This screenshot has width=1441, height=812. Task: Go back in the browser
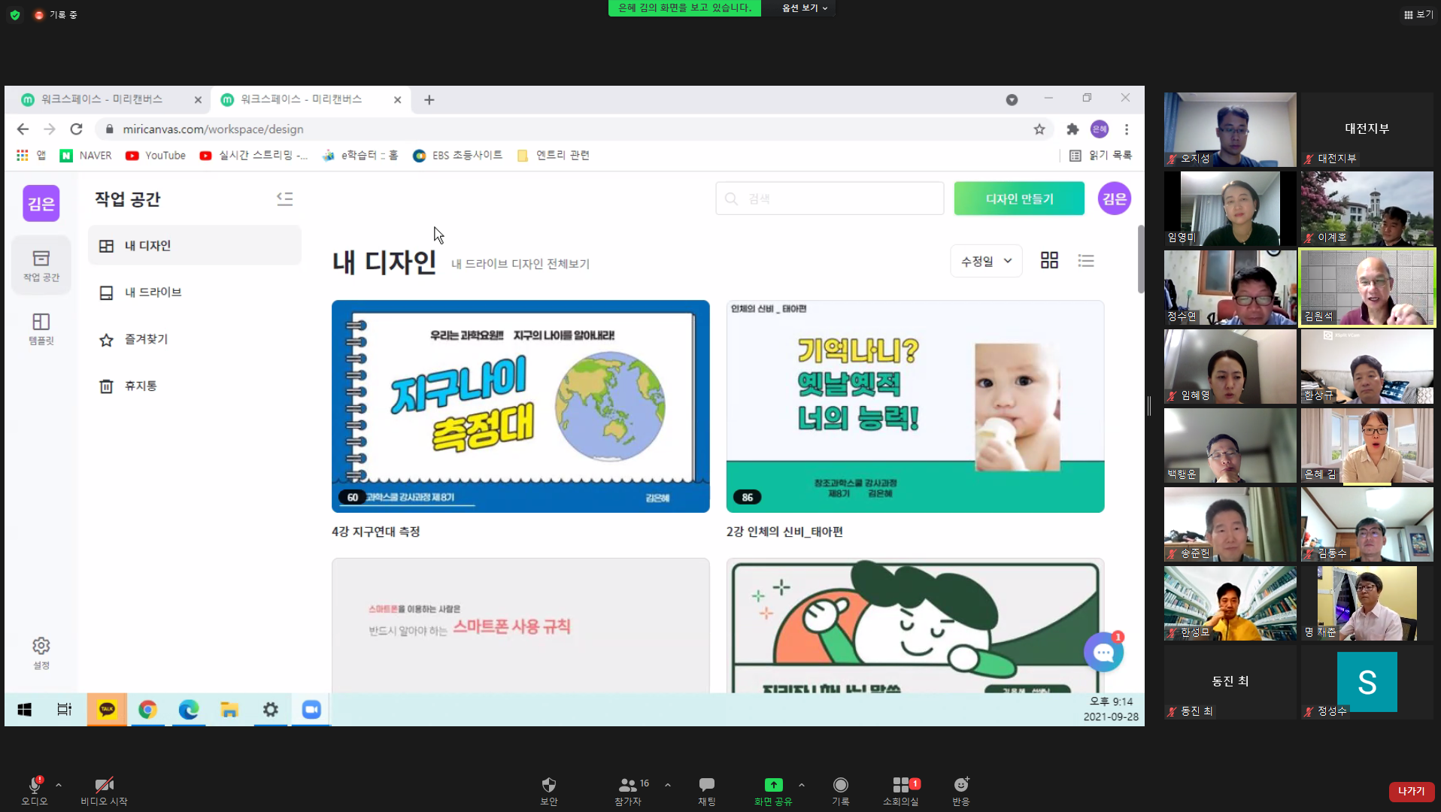23,129
